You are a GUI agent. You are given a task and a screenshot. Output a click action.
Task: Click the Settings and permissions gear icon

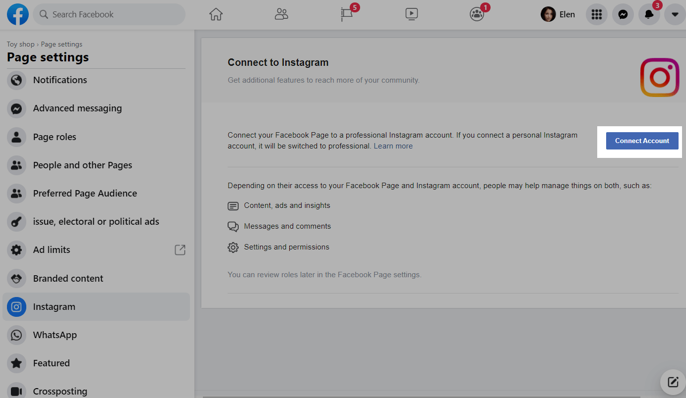(233, 248)
